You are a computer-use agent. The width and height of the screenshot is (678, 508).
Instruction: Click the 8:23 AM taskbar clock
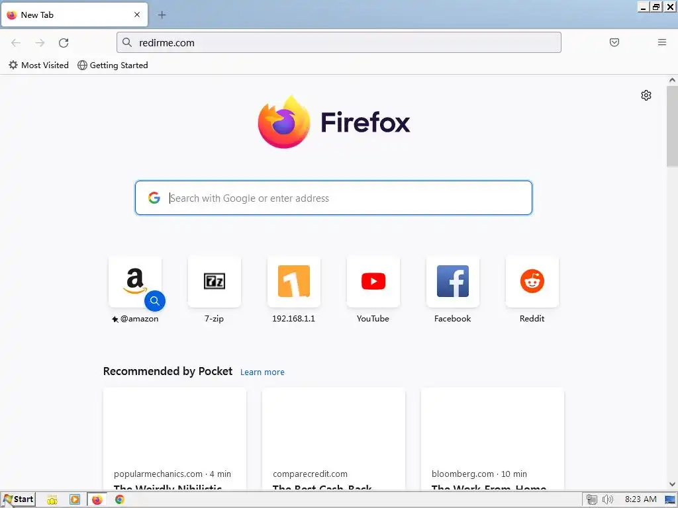point(640,499)
